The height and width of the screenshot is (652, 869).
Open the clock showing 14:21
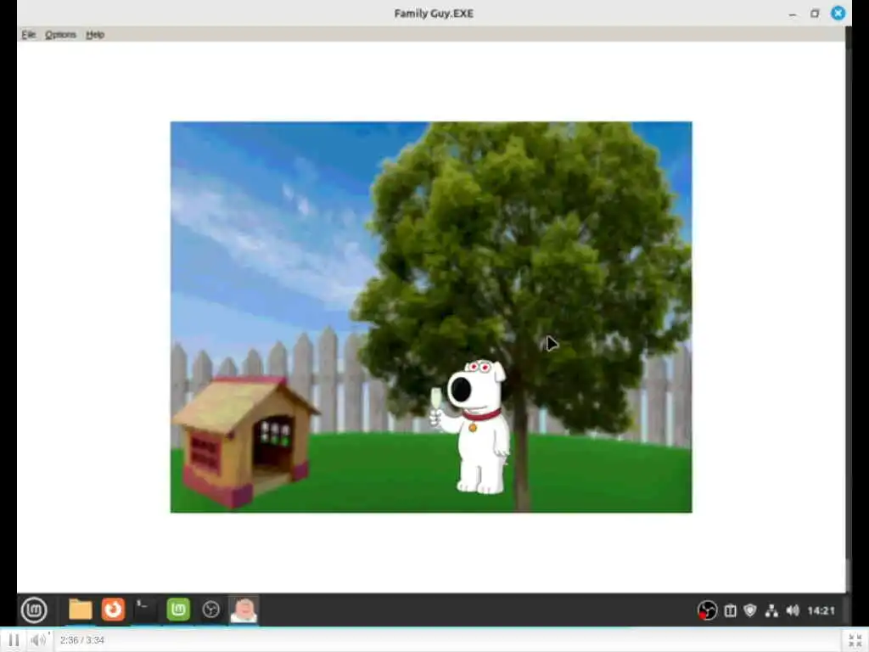[821, 610]
